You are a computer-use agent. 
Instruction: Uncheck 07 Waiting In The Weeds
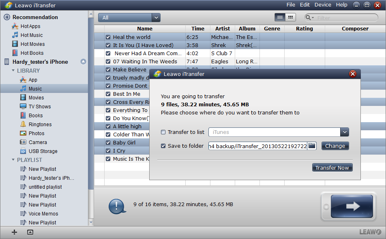(108, 61)
